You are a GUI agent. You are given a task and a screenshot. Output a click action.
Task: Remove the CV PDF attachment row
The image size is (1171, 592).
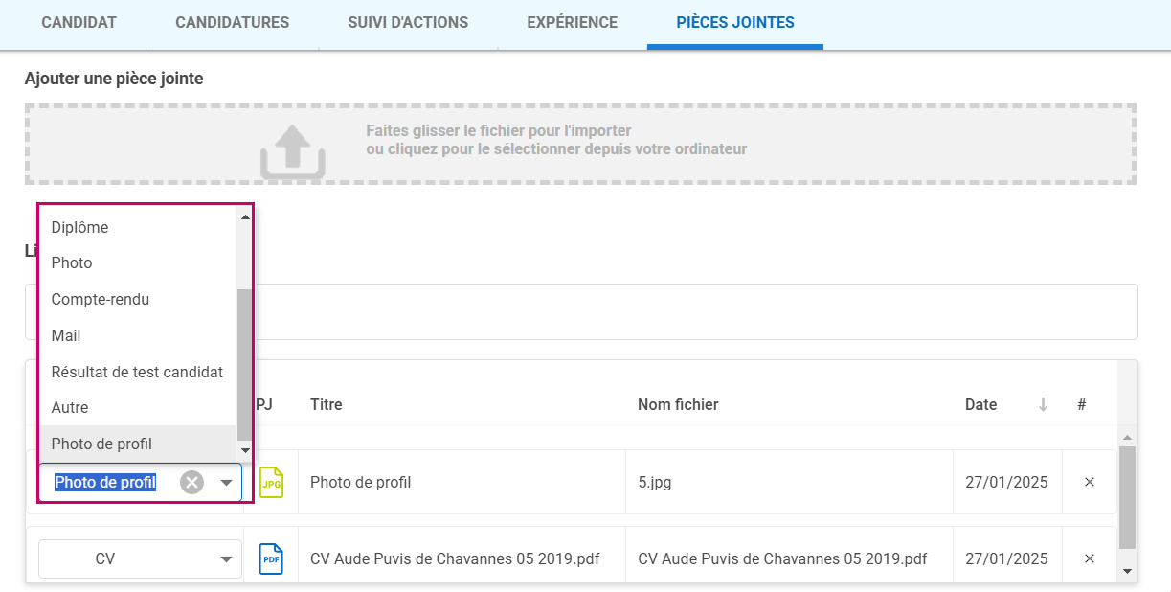tap(1089, 558)
